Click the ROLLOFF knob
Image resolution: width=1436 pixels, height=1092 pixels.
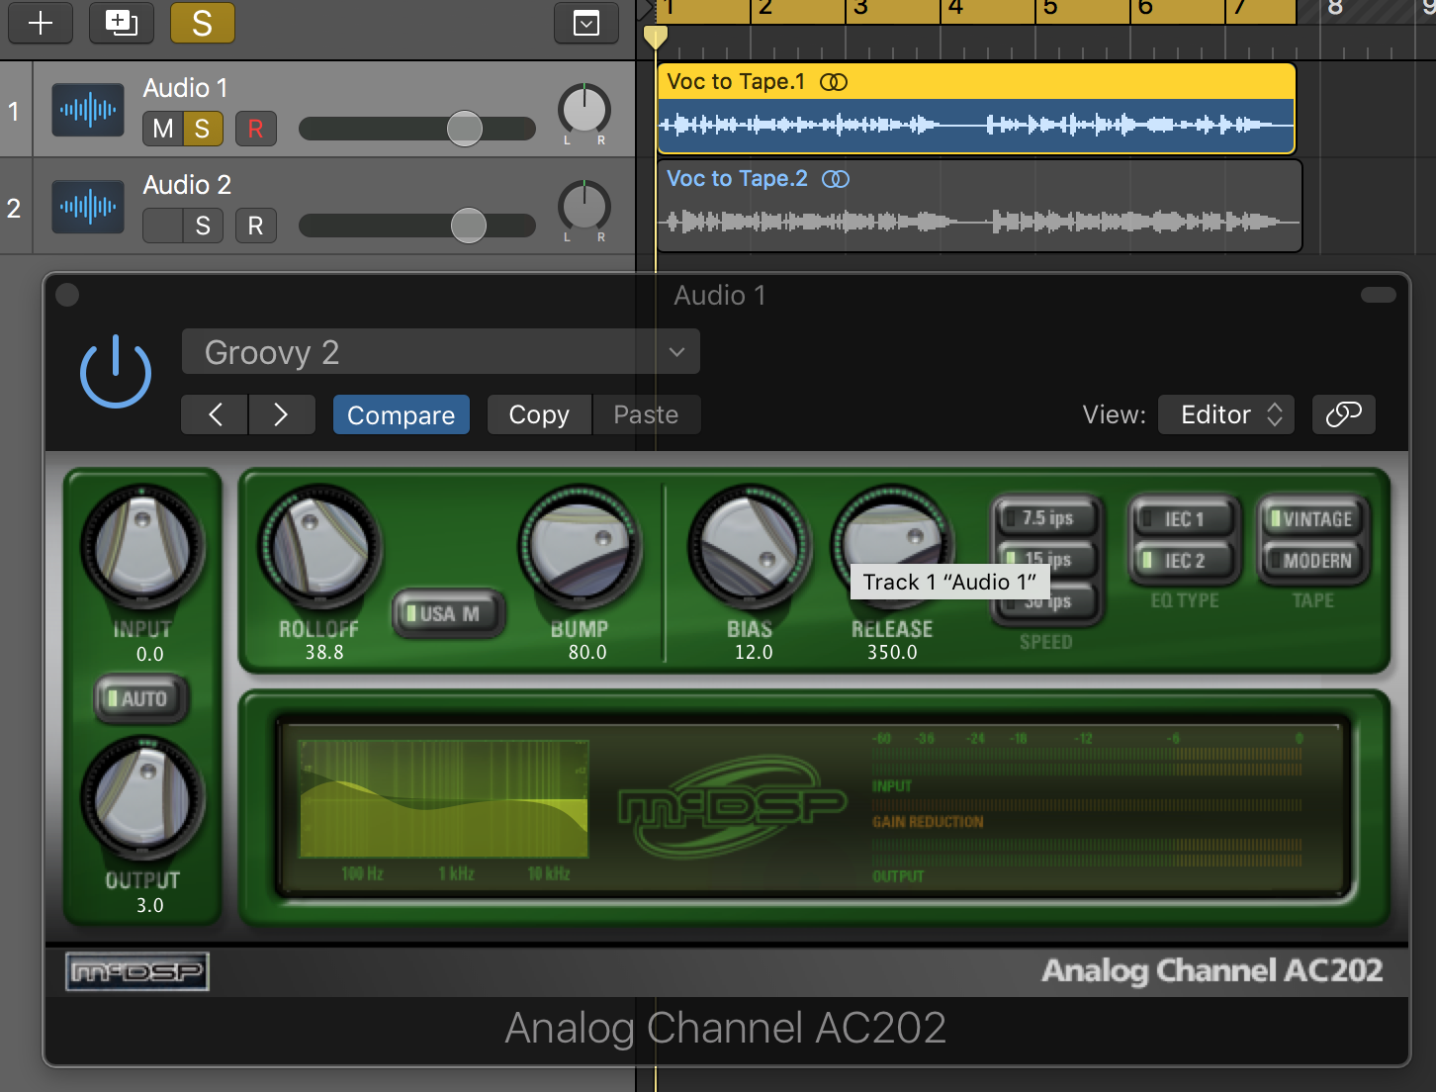(x=318, y=546)
